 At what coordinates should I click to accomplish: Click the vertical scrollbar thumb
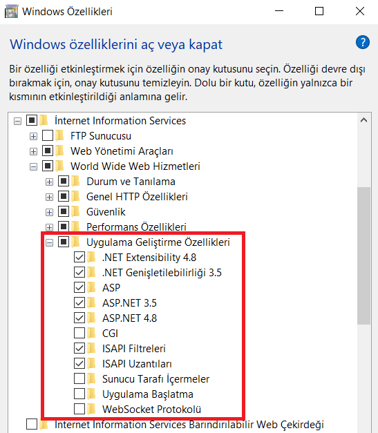(363, 256)
